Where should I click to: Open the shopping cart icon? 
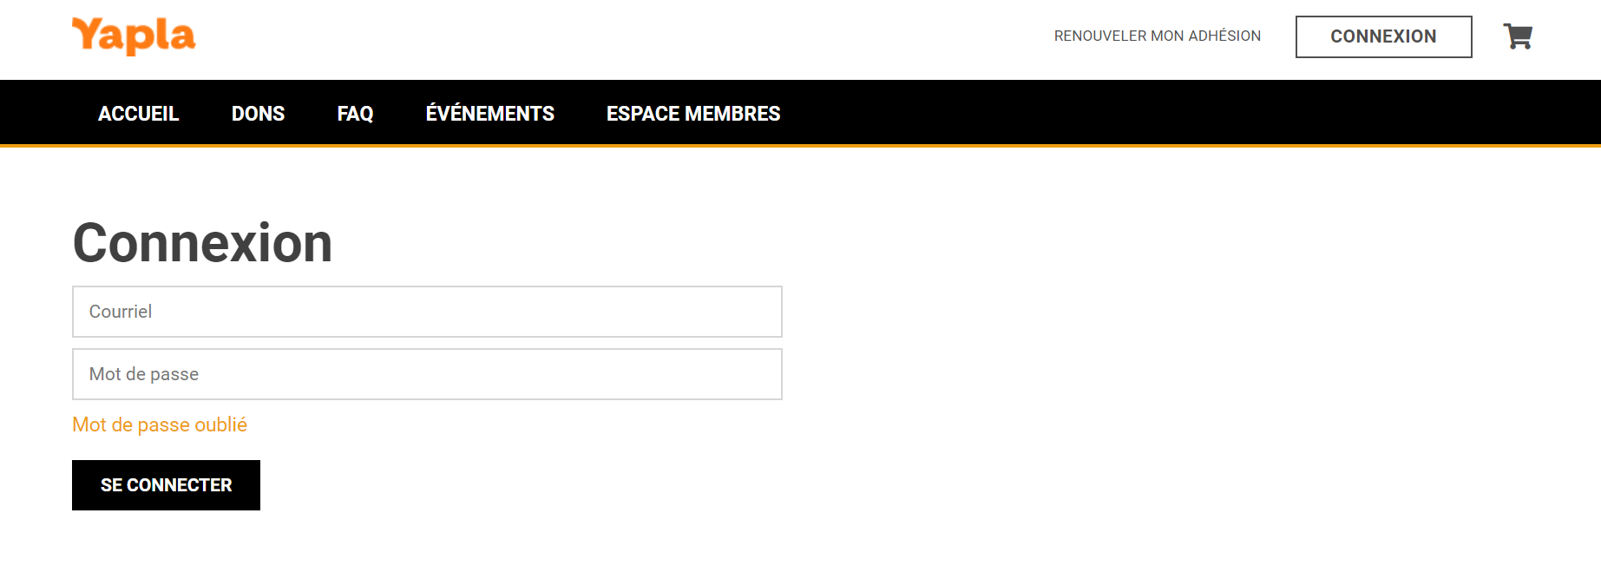[x=1518, y=36]
